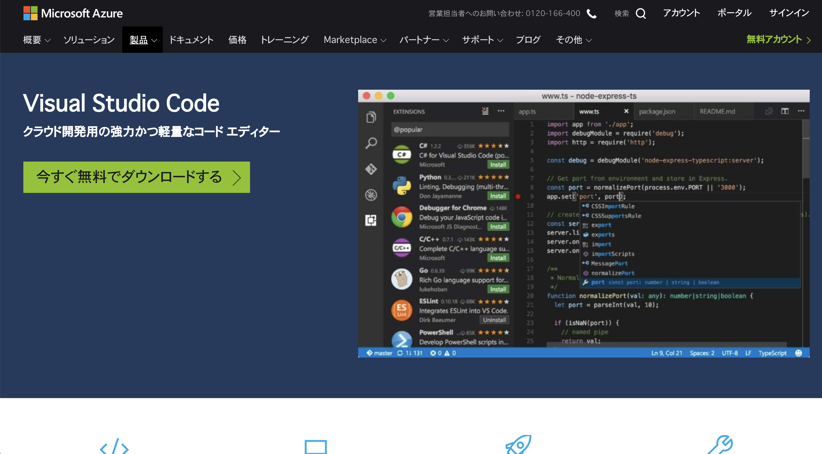
Task: Click the smiley feedback icon in status bar
Action: coord(798,353)
